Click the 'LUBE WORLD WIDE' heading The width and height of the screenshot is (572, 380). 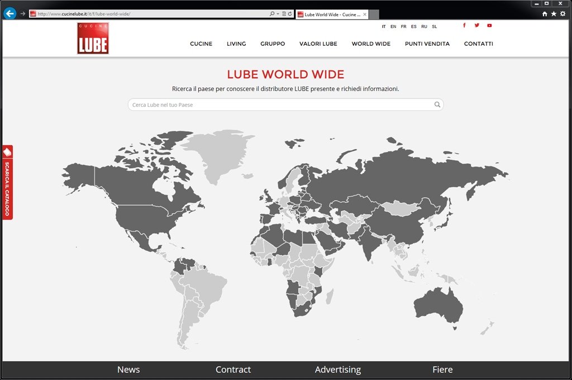pyautogui.click(x=285, y=74)
